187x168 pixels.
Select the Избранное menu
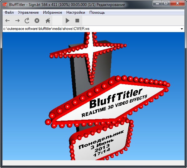53,12
